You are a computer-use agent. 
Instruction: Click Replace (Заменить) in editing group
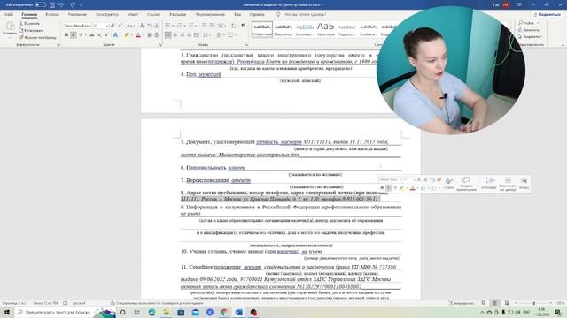(x=530, y=30)
